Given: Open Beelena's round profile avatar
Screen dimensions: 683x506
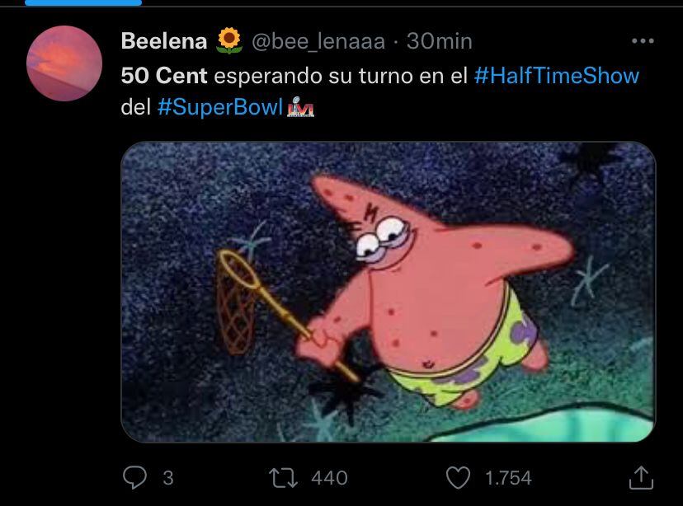Looking at the screenshot, I should click(64, 63).
